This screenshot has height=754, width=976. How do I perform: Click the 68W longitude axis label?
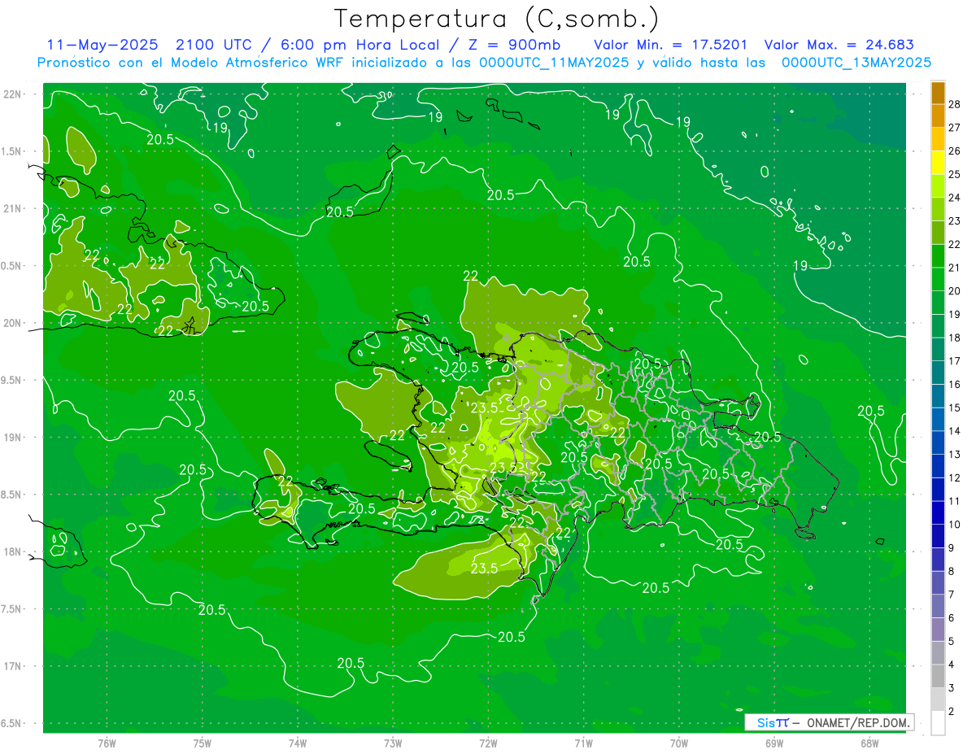[x=869, y=743]
